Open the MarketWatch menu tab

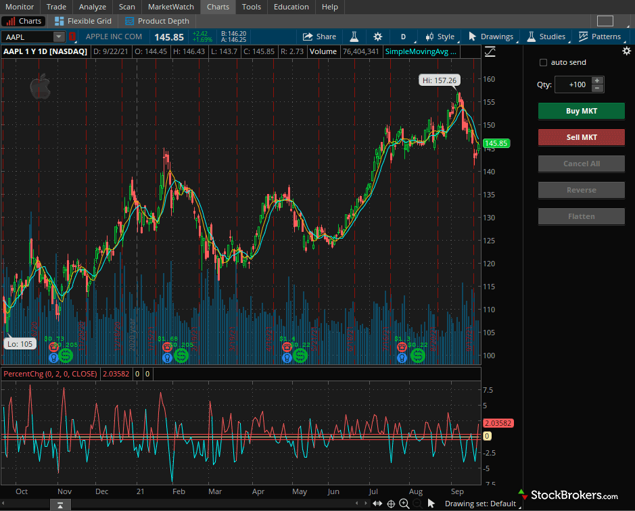click(170, 7)
